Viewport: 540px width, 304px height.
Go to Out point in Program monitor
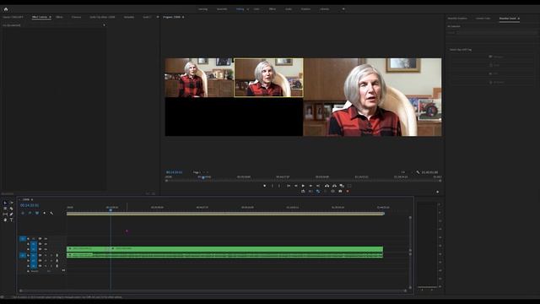click(318, 186)
